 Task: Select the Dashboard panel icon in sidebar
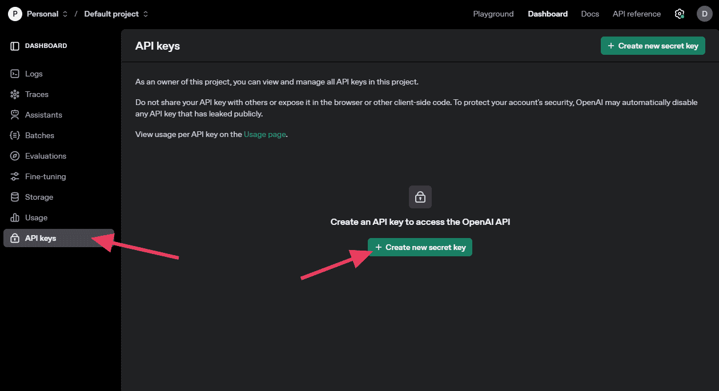coord(14,45)
